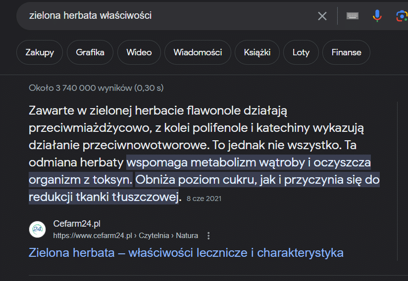Open Google Lens image search icon
Viewport: 408px width, 281px height.
[x=402, y=16]
